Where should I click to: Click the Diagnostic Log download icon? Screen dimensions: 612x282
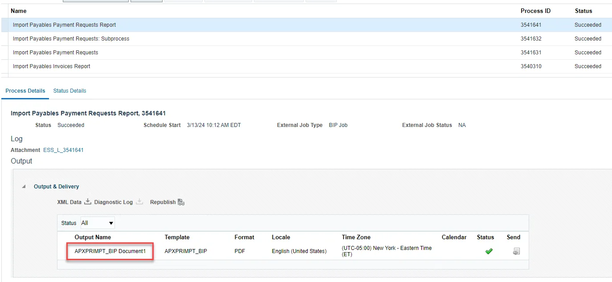[139, 202]
